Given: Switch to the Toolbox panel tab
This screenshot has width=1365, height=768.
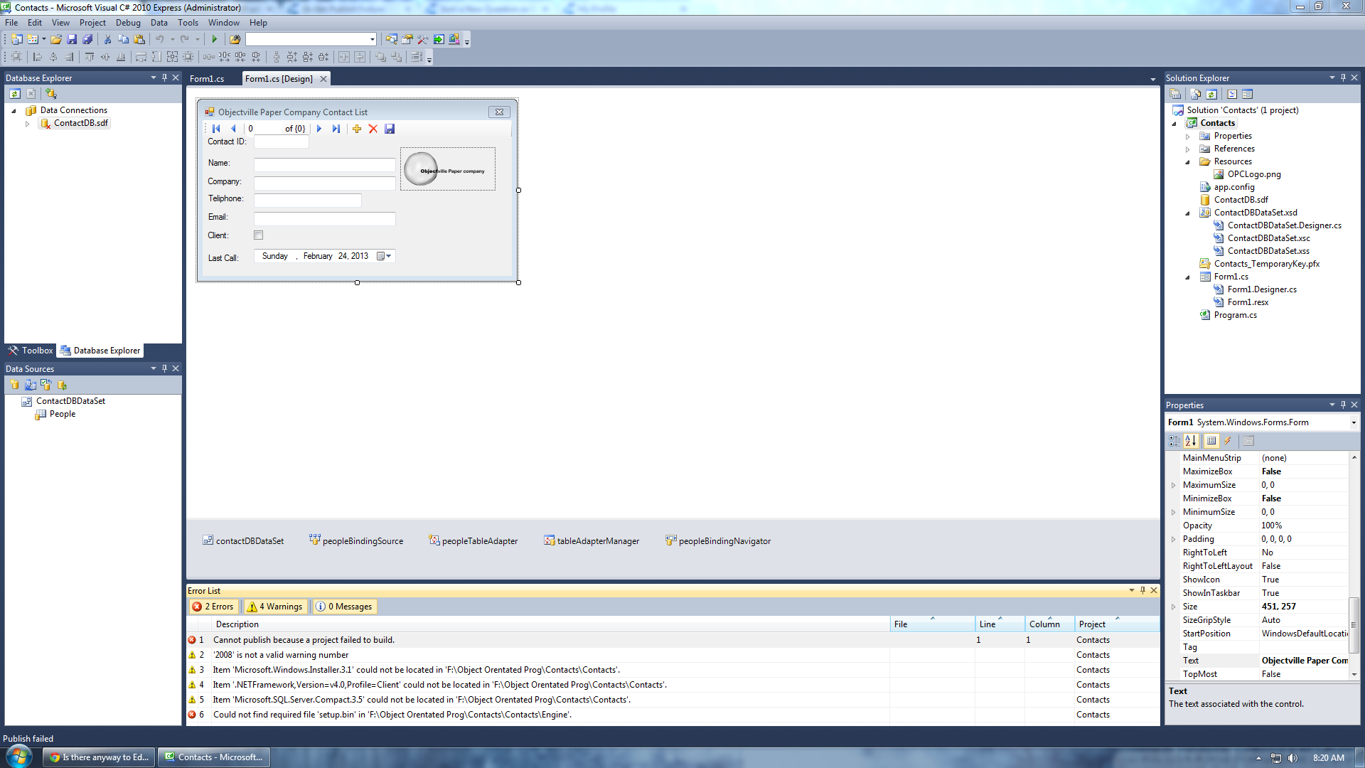Looking at the screenshot, I should pos(31,351).
